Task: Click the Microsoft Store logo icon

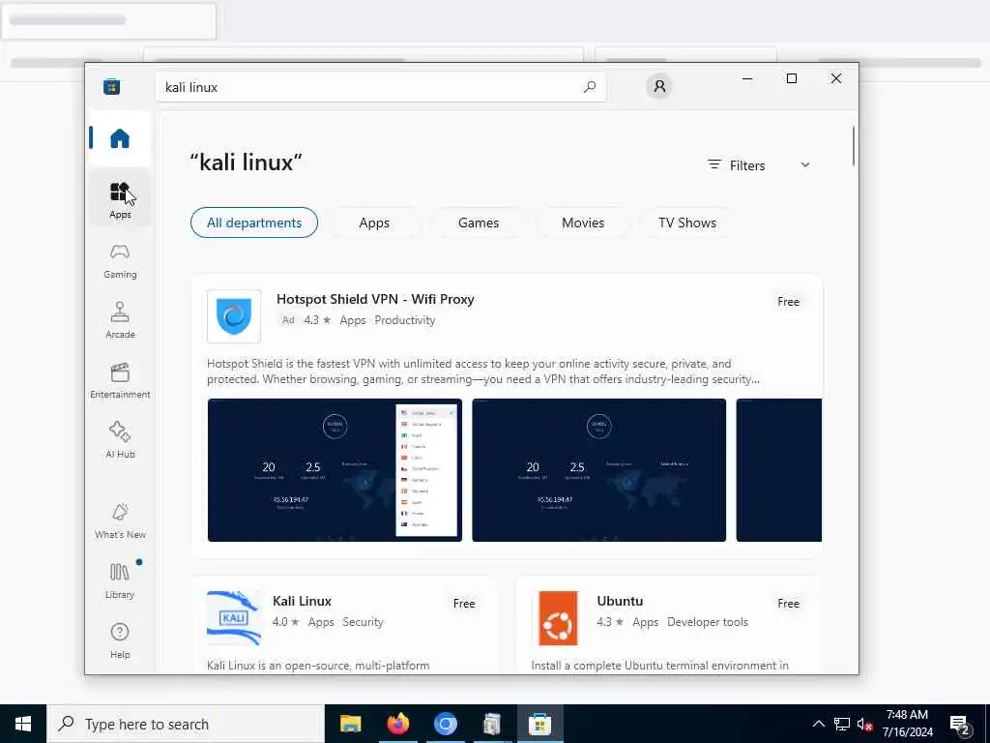Action: [x=112, y=86]
